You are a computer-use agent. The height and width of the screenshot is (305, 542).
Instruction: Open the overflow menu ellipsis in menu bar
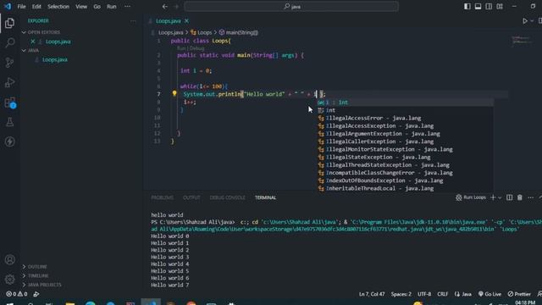tap(127, 6)
